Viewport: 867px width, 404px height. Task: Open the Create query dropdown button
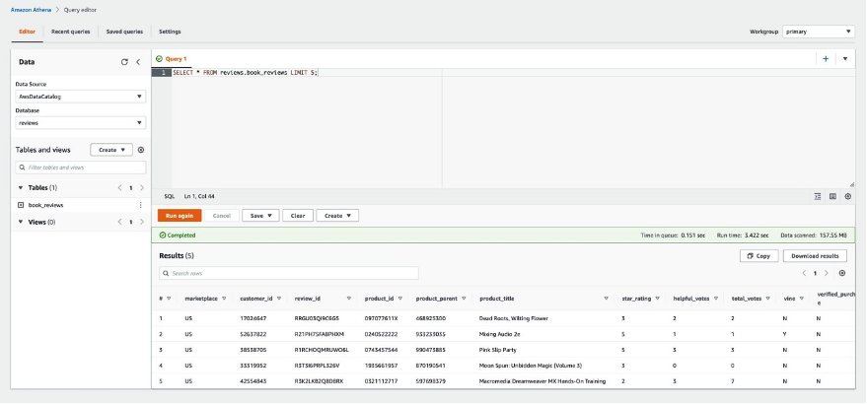pos(337,216)
